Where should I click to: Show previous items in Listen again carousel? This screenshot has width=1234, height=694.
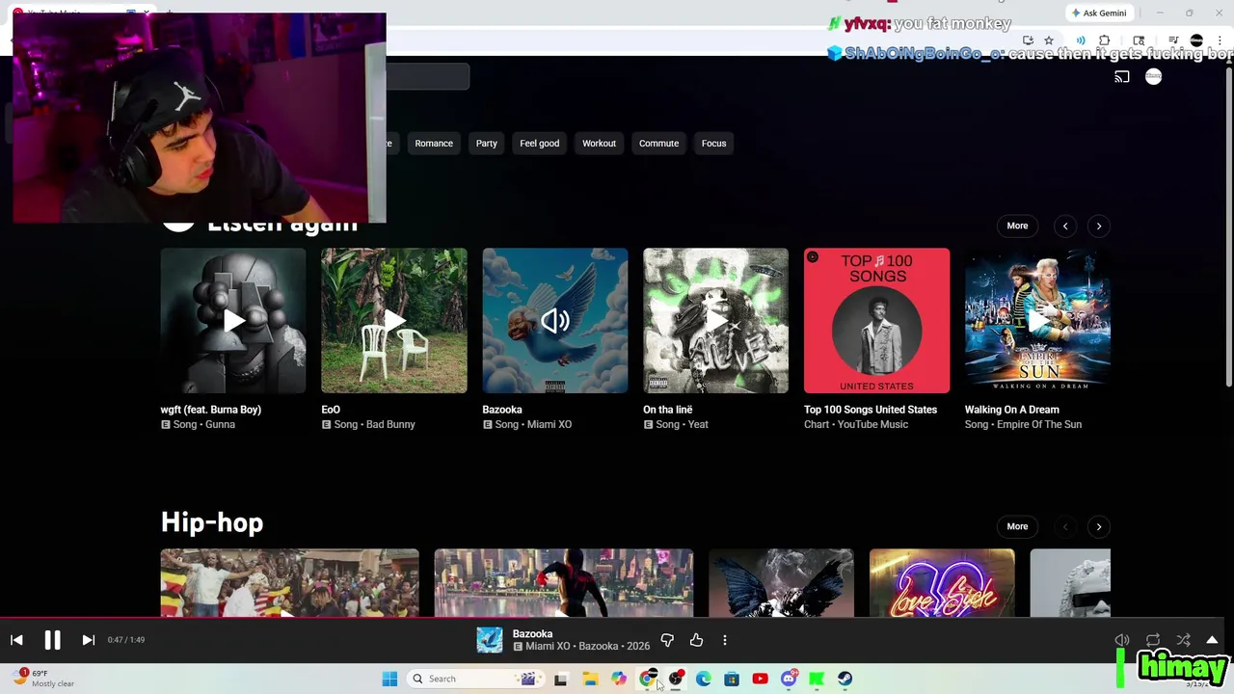tap(1065, 226)
